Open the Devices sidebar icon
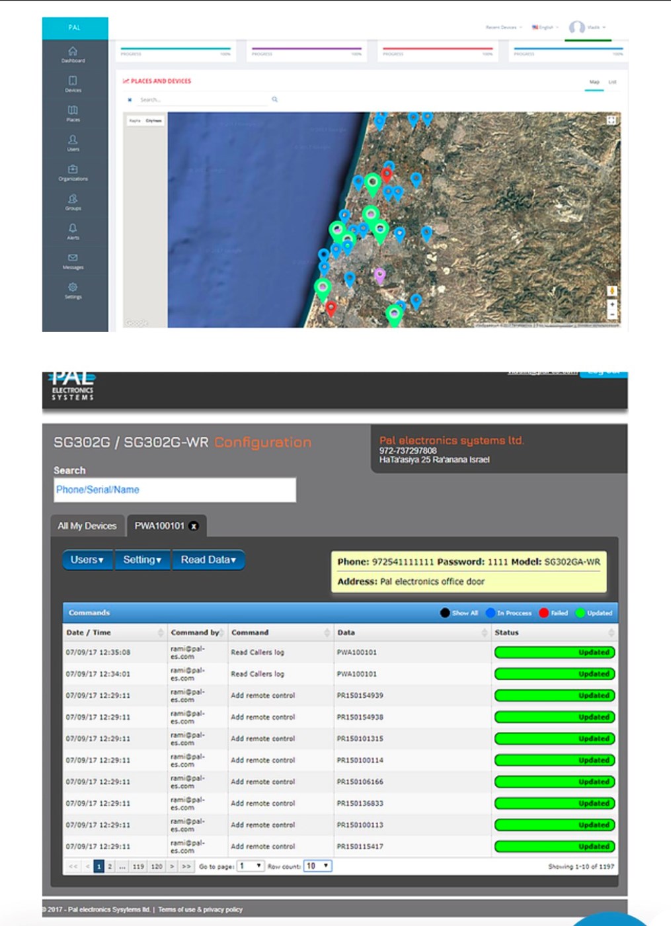The image size is (671, 926). coord(73,81)
